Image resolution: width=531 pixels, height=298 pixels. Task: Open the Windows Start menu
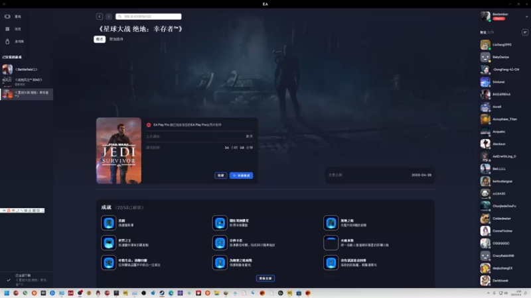[x=7, y=293]
